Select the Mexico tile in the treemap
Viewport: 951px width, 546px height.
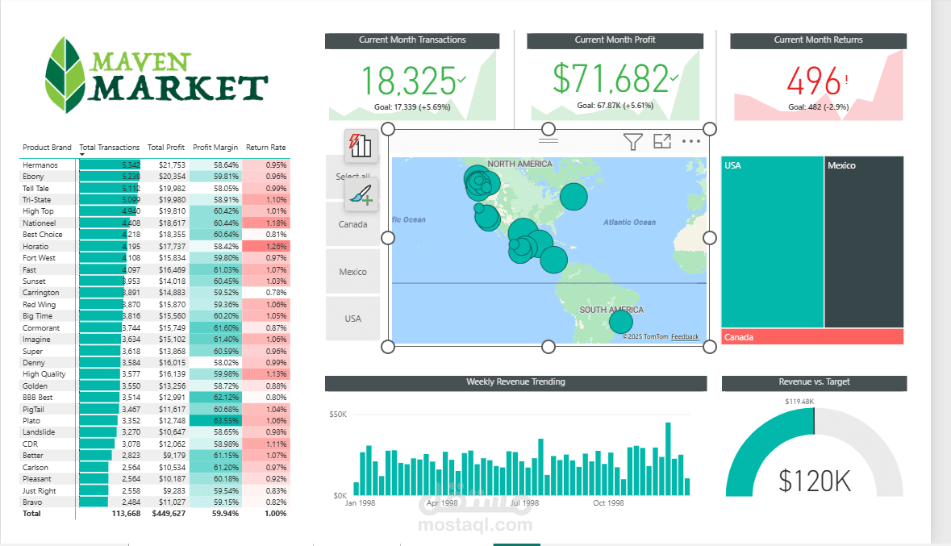point(864,242)
